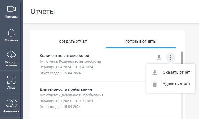Open the События notifications section

[x=11, y=35]
